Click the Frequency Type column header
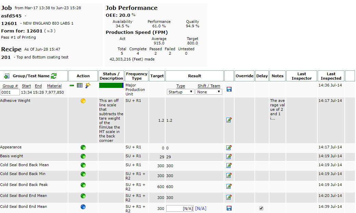Viewport: 356px width, 213px height. (x=137, y=76)
